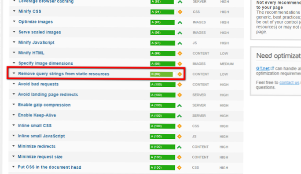Open Minify HTML recommendation
301x174 pixels.
coord(31,53)
